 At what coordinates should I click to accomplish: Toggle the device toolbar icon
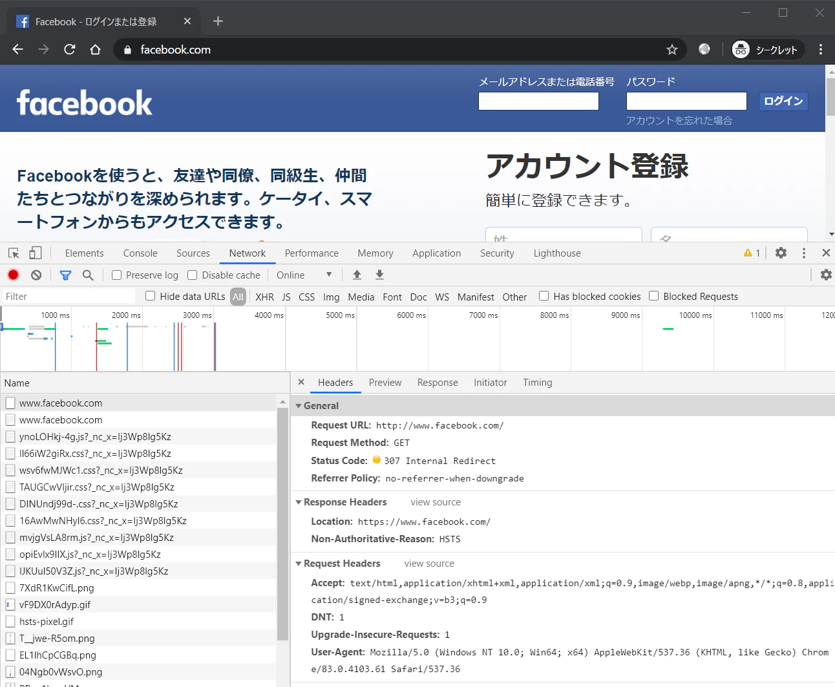pyautogui.click(x=36, y=253)
